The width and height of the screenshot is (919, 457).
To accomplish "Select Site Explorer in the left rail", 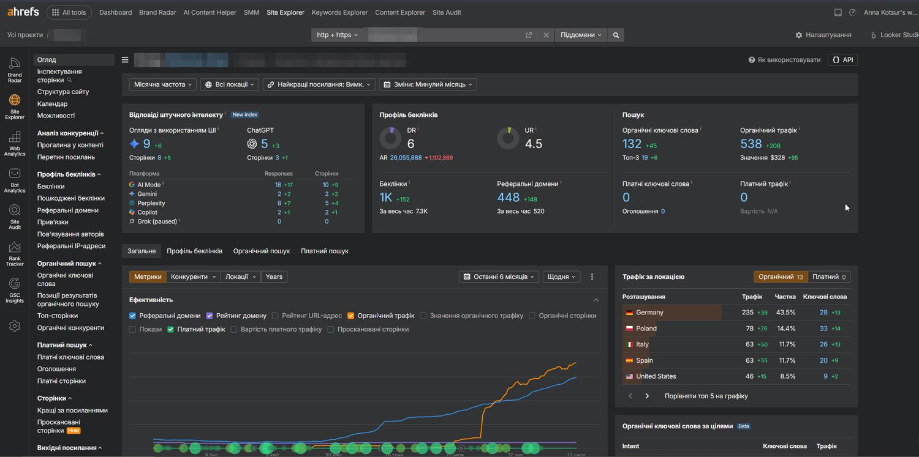I will [x=15, y=106].
